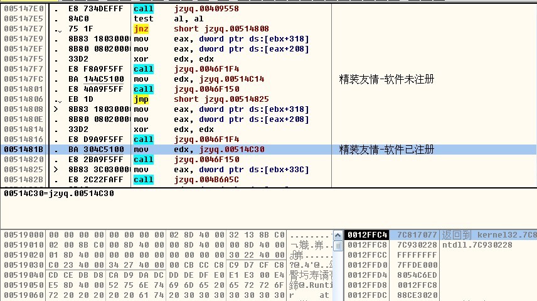Click call jzyq.004B6A5C at 0051482B
Screen dimensions: 537x301
point(186,180)
